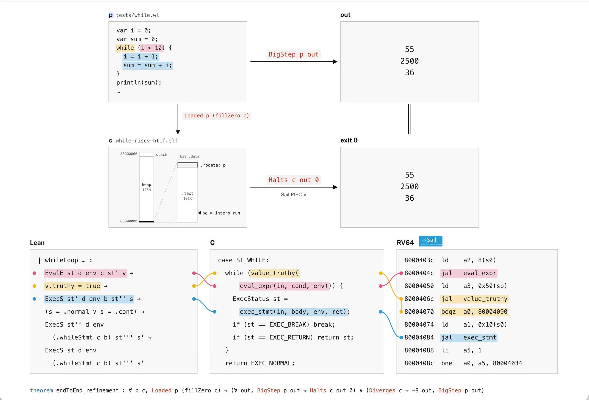Click the Loaded p (fillZero c) label
Image resolution: width=589 pixels, height=400 pixels.
tap(217, 116)
